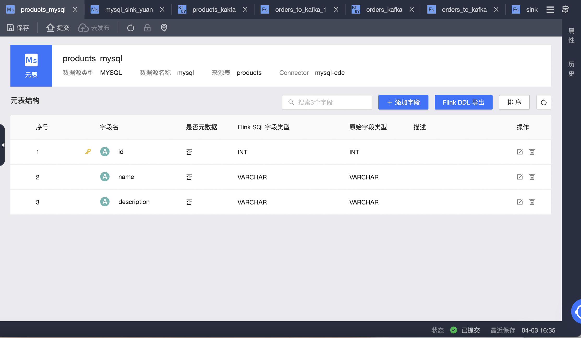Click the floating help bubble at bottom right
581x338 pixels.
coord(577,311)
